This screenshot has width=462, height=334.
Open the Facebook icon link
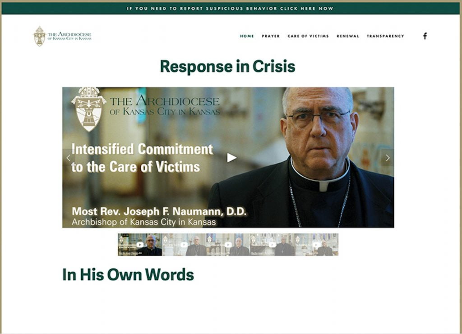[x=425, y=36]
